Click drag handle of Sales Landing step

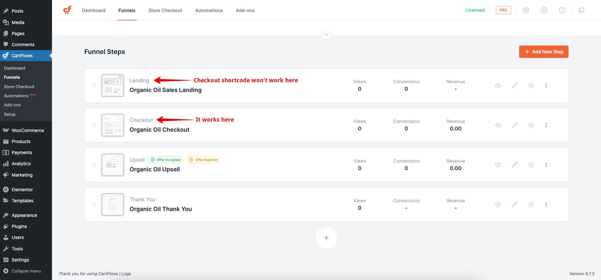pyautogui.click(x=94, y=86)
